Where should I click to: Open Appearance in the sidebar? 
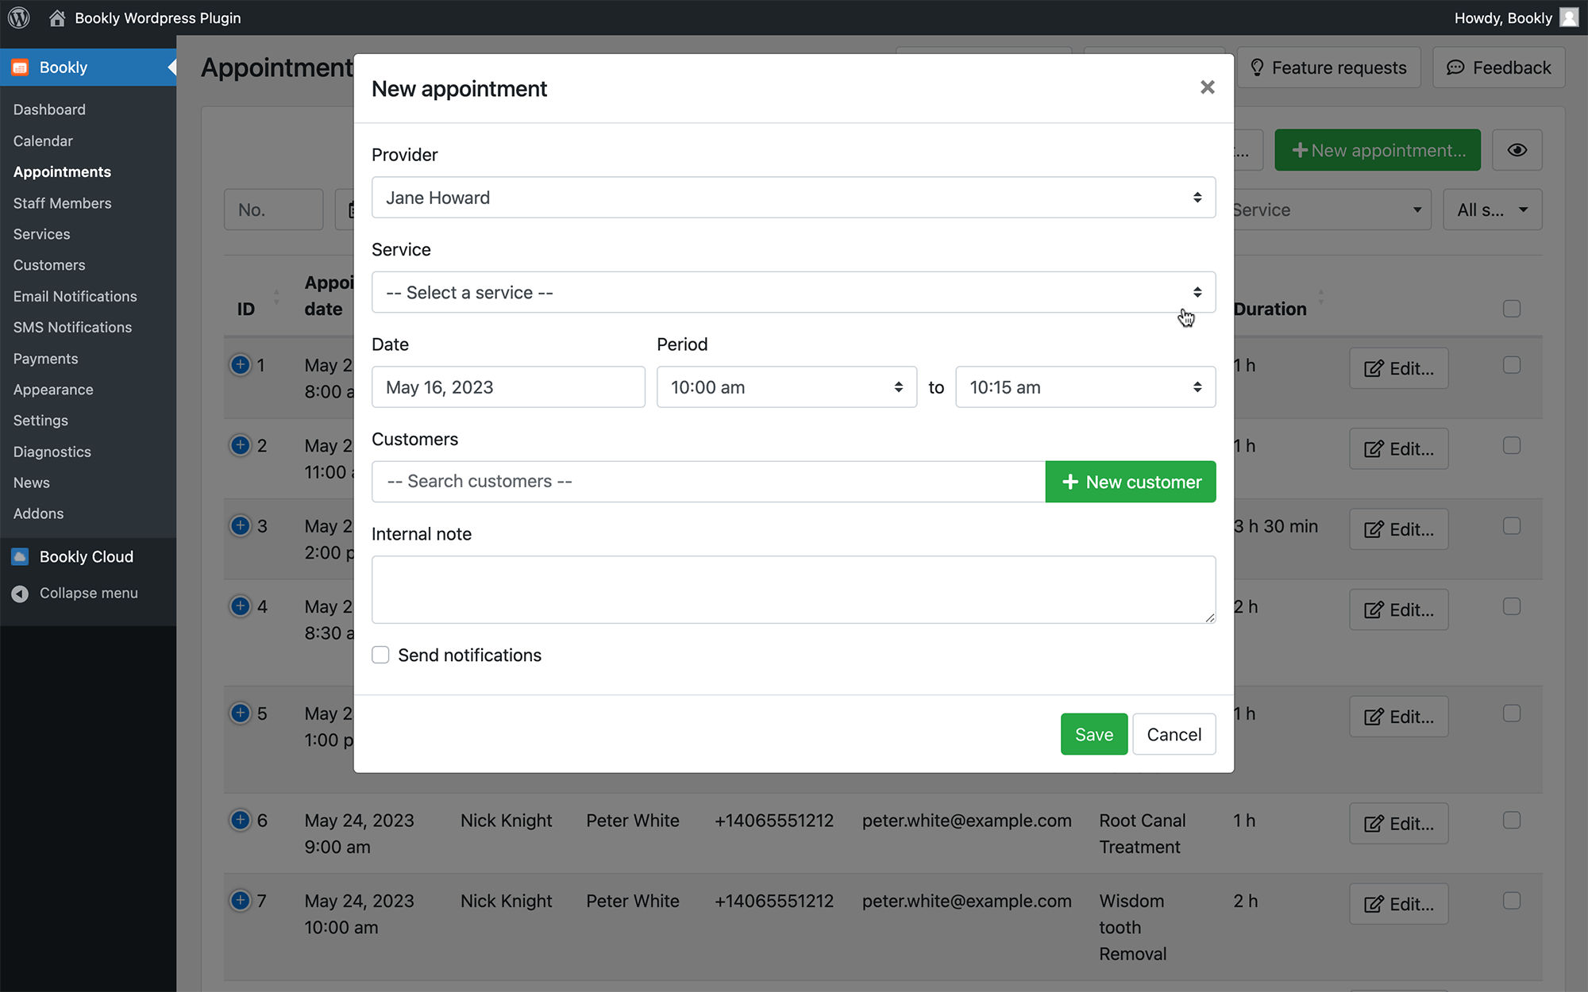(53, 390)
